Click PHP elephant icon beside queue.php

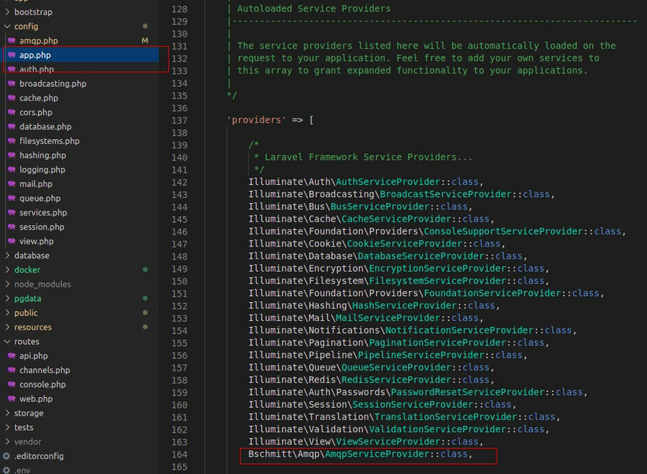[x=11, y=198]
